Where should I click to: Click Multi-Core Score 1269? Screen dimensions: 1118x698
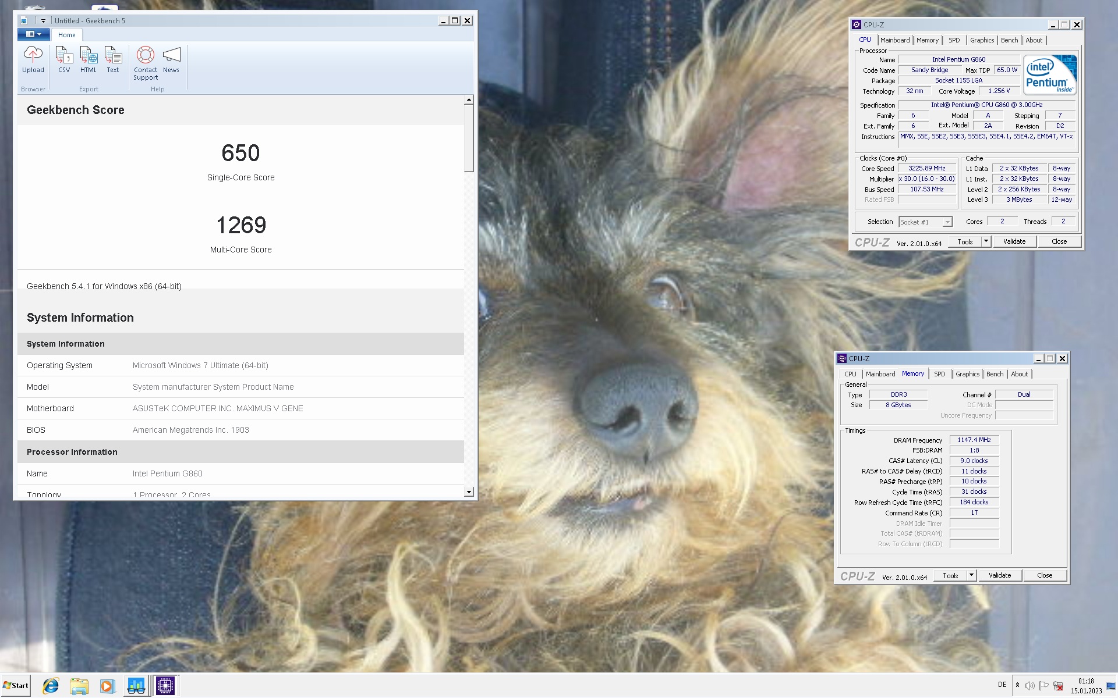tap(241, 225)
